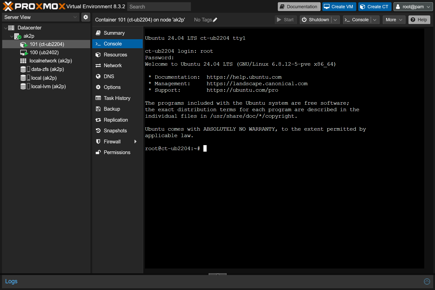Open the Server View gear settings

86,17
